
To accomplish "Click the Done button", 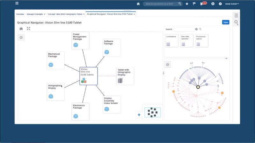I will (225, 22).
